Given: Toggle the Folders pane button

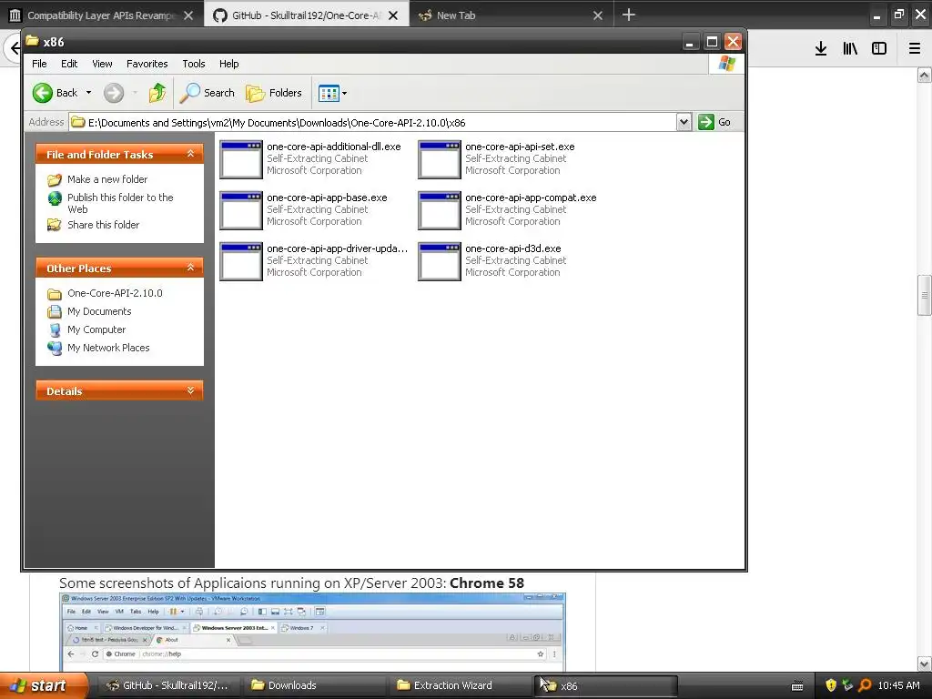Looking at the screenshot, I should tap(274, 93).
